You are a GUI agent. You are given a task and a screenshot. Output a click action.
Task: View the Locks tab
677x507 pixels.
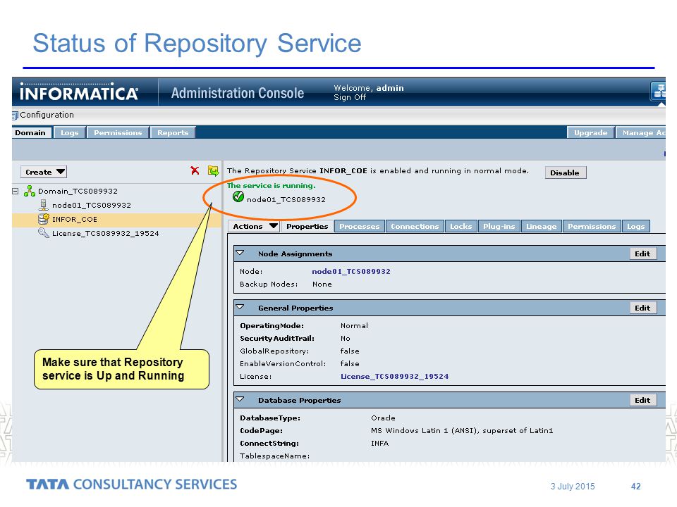pos(461,226)
